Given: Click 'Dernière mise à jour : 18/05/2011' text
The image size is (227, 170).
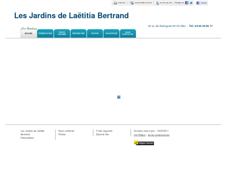Looking at the screenshot, I should pyautogui.click(x=151, y=131).
